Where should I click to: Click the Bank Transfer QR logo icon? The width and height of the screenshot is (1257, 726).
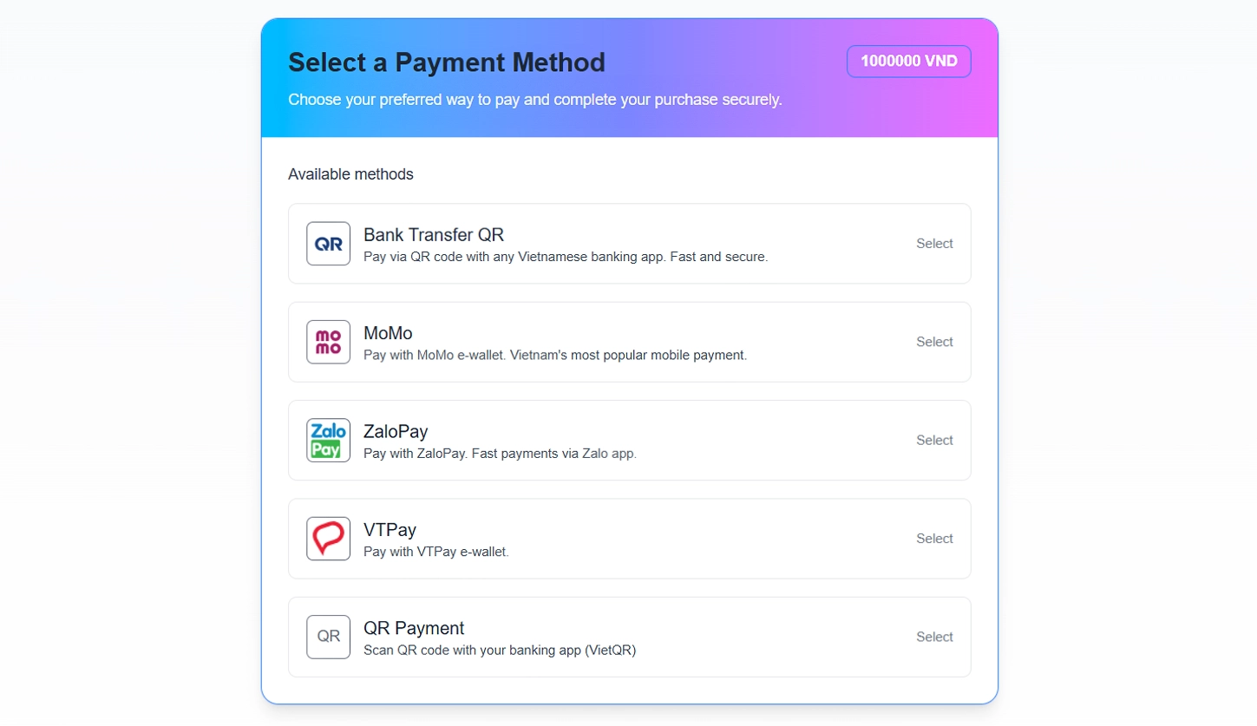328,244
